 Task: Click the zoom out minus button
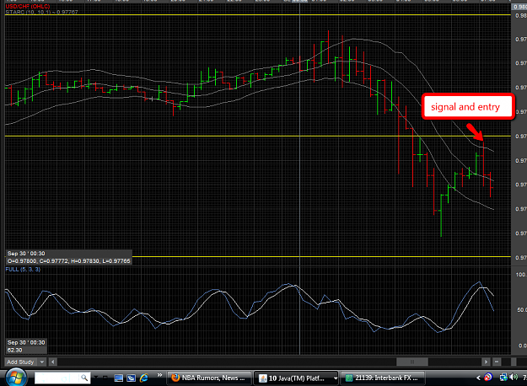click(x=497, y=362)
